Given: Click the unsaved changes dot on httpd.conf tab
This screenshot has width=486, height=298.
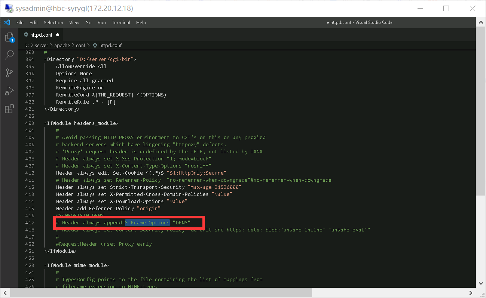Looking at the screenshot, I should point(58,35).
